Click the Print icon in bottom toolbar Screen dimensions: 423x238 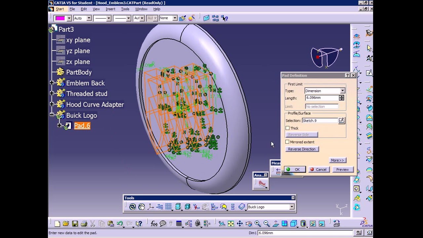click(x=84, y=224)
